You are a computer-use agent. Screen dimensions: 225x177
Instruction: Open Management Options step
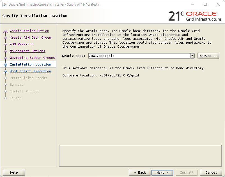(x=27, y=51)
